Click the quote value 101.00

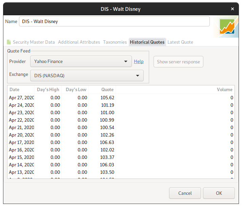coord(107,112)
